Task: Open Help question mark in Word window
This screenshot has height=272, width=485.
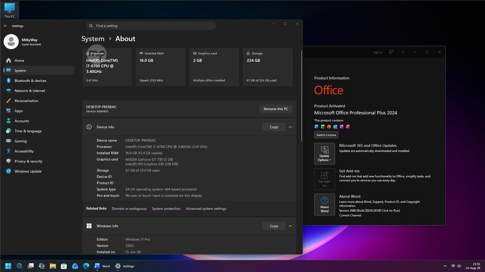Action: tap(403, 52)
